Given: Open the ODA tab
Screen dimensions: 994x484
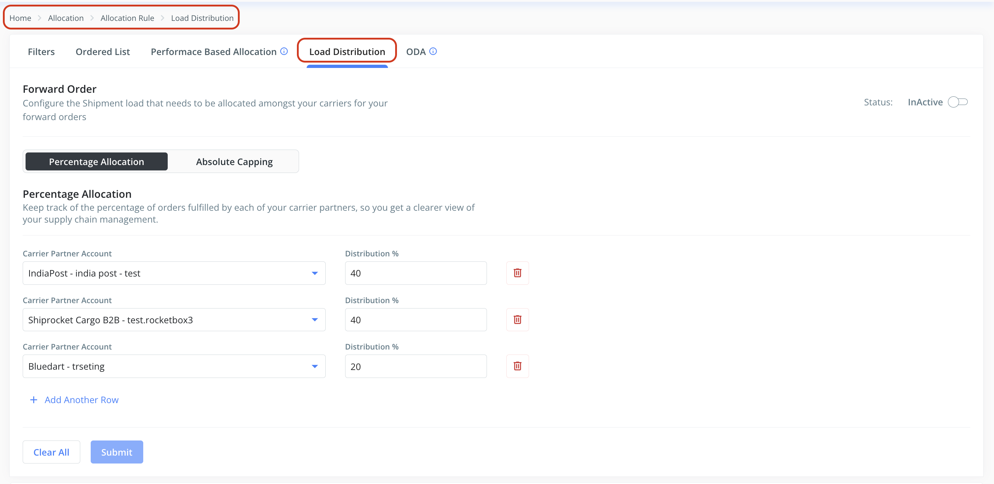Looking at the screenshot, I should click(x=416, y=52).
